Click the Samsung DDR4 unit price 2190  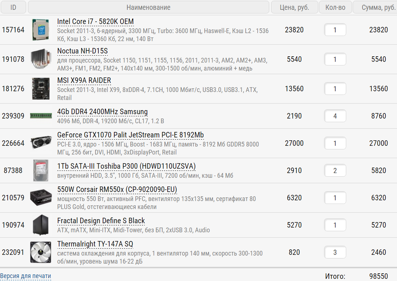click(294, 116)
